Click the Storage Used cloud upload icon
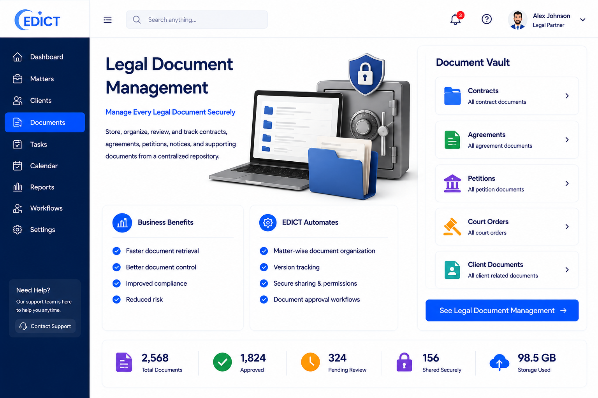The image size is (598, 398). [500, 363]
